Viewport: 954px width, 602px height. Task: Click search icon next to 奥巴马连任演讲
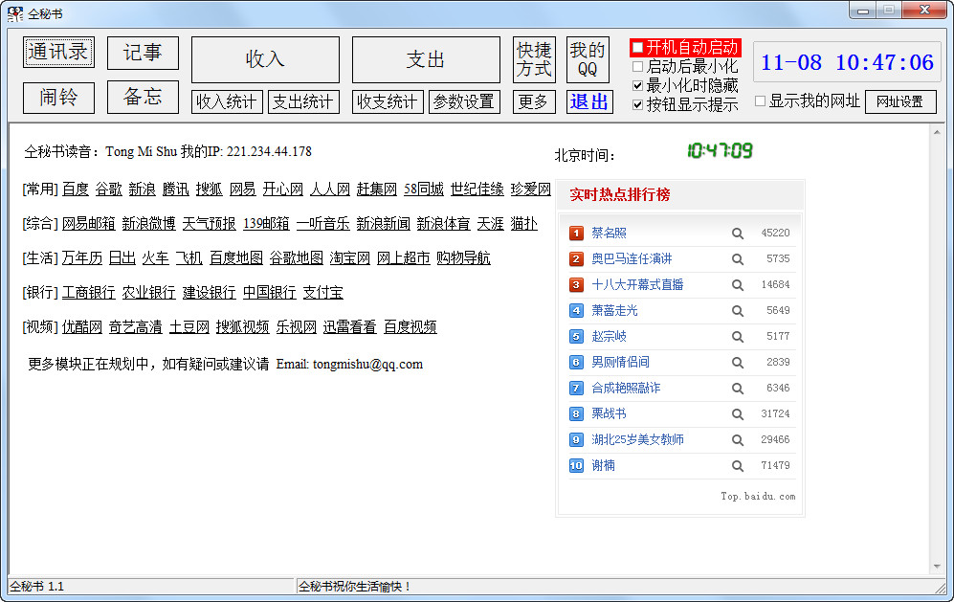(x=738, y=259)
